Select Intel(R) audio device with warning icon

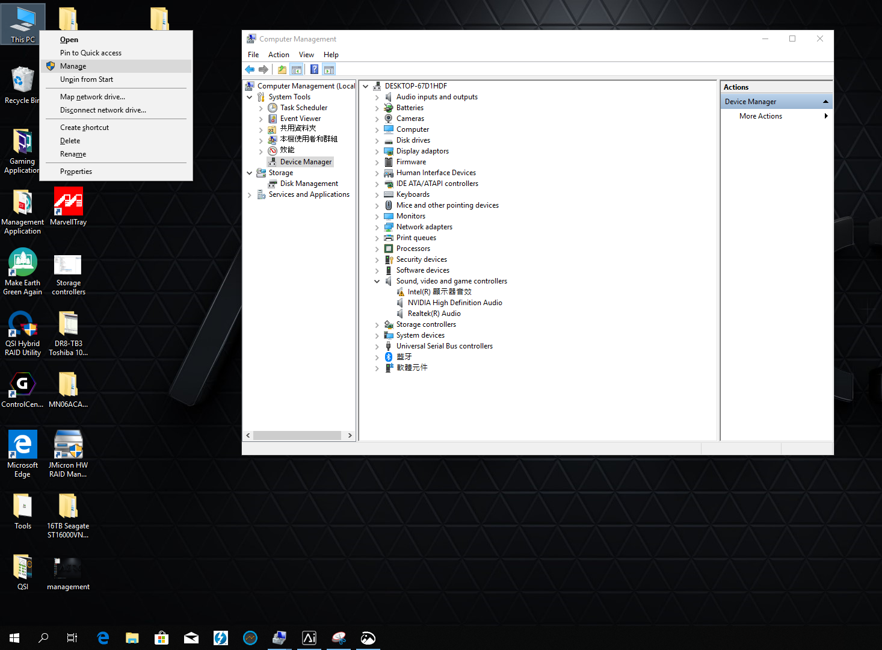[x=439, y=292]
